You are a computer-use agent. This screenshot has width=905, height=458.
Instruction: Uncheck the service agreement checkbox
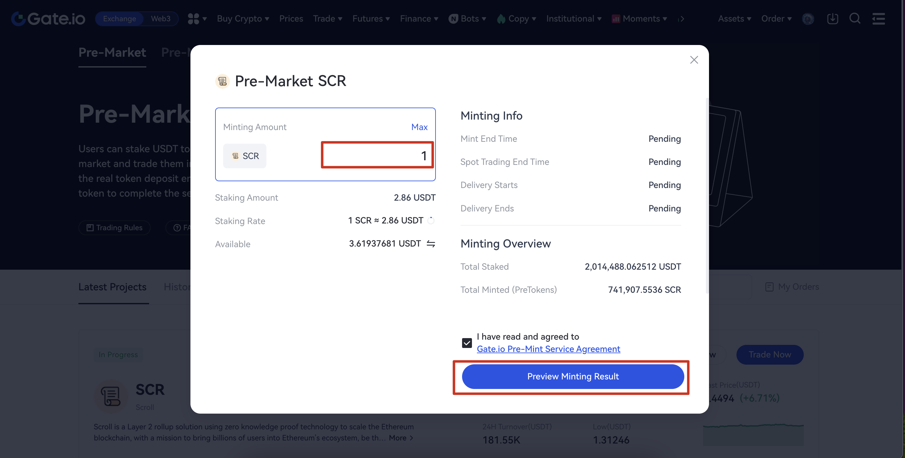click(467, 343)
